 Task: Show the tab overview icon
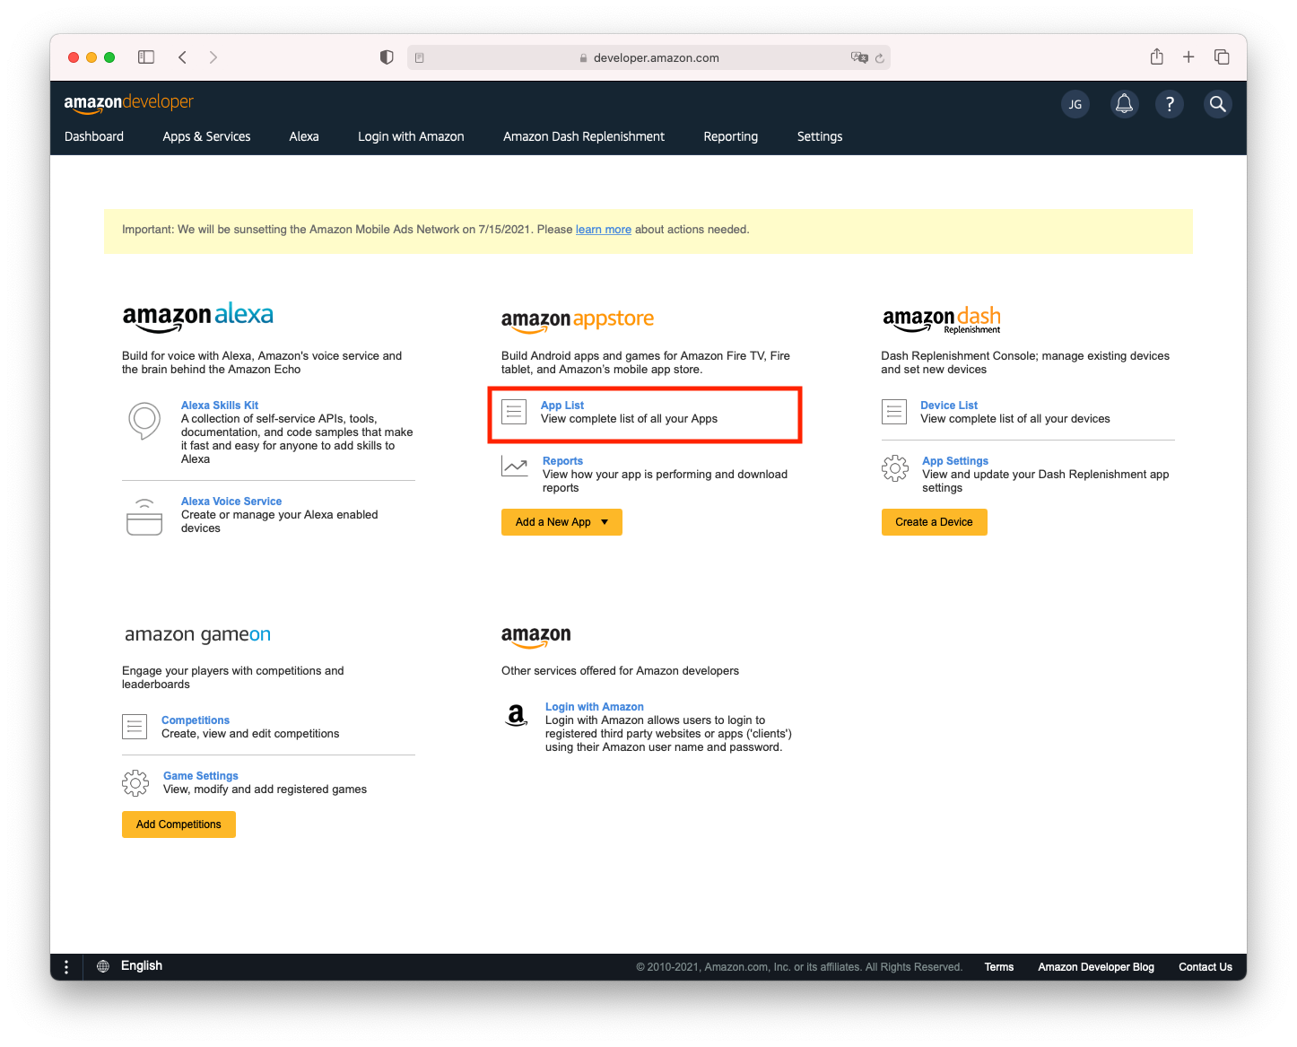(x=1222, y=57)
